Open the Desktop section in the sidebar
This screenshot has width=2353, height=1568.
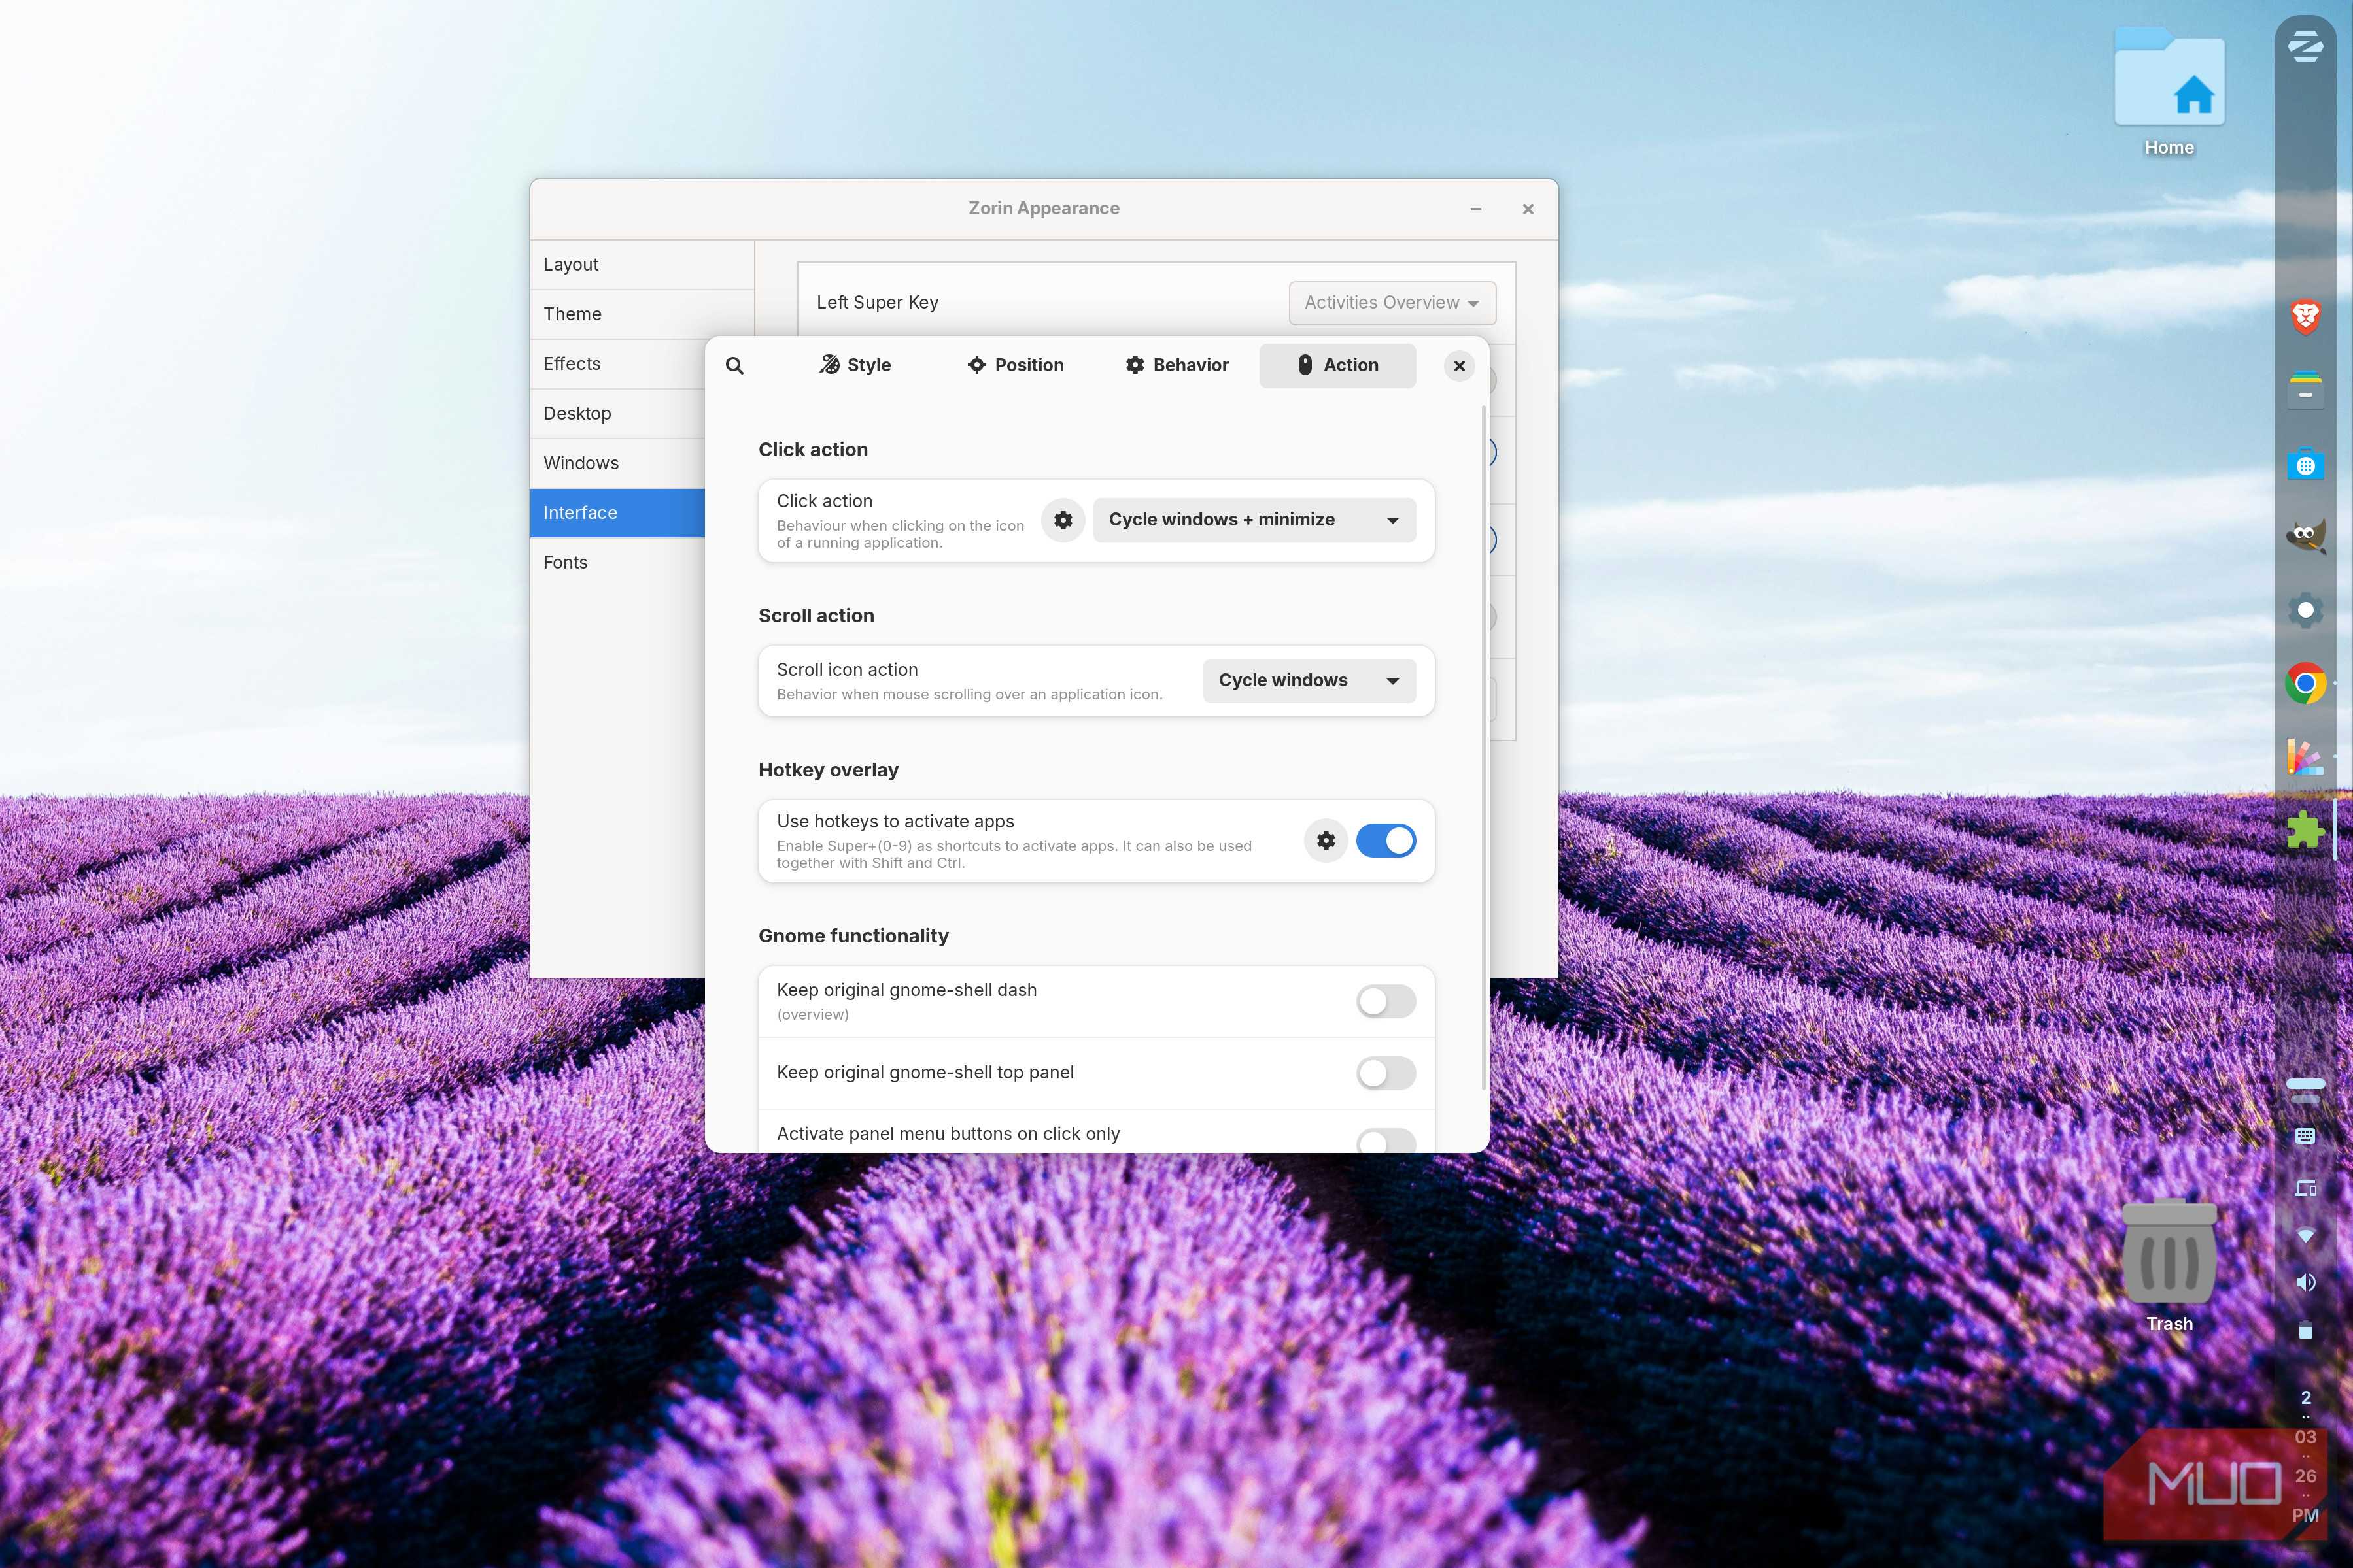618,414
